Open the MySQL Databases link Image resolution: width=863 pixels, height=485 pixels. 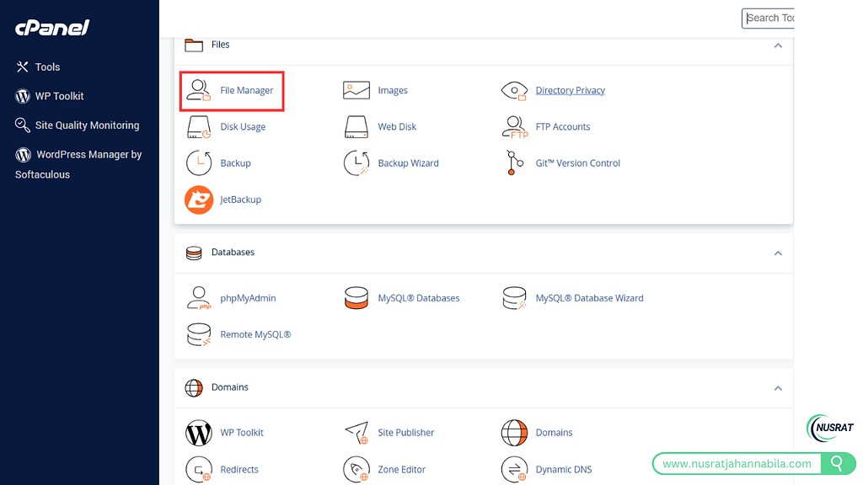[x=418, y=298]
